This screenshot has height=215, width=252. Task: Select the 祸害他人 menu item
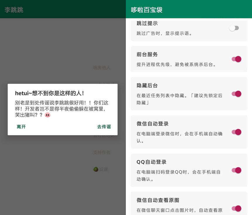coord(102,68)
